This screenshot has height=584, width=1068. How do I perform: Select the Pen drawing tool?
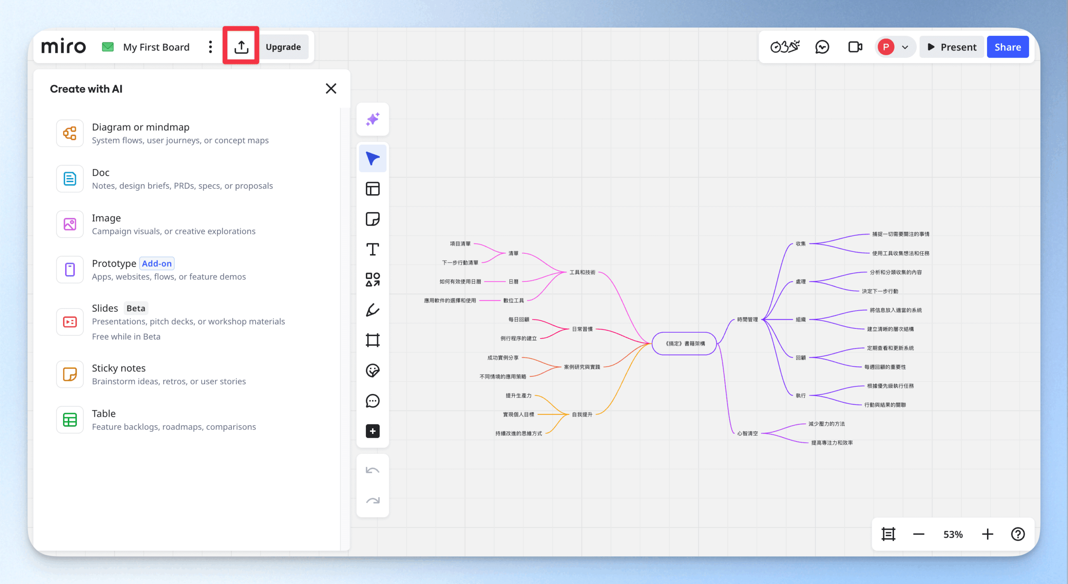(x=373, y=310)
